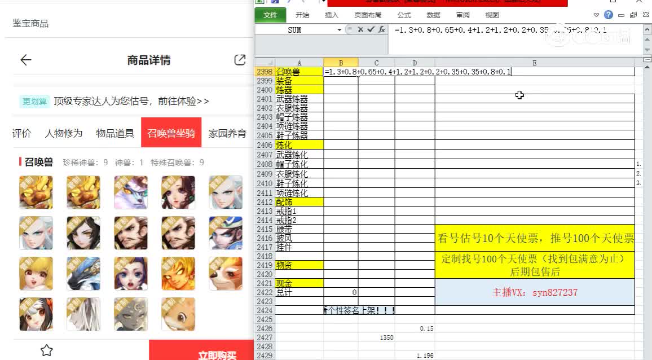Click cell 现金
The width and height of the screenshot is (652, 360).
(x=299, y=283)
